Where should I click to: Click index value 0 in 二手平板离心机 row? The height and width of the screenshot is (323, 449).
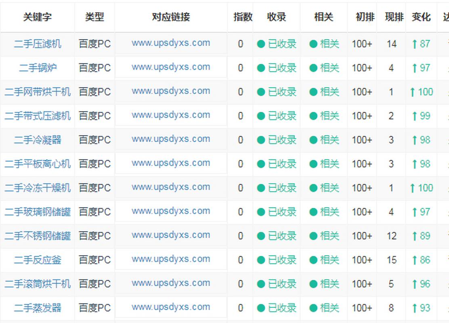[241, 164]
